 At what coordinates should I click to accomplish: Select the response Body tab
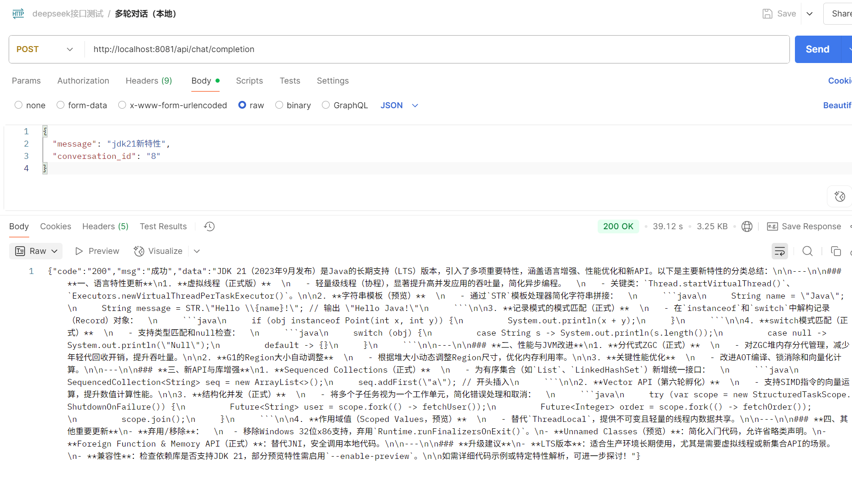pyautogui.click(x=19, y=226)
